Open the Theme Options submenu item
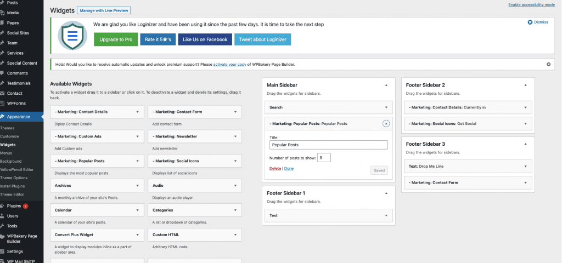 point(14,178)
